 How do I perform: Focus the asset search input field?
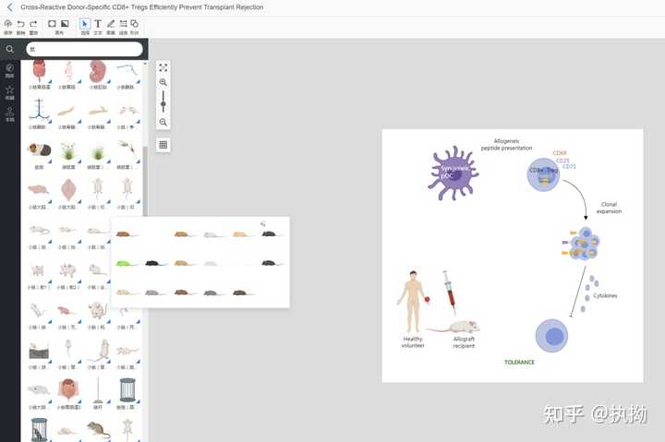[84, 49]
